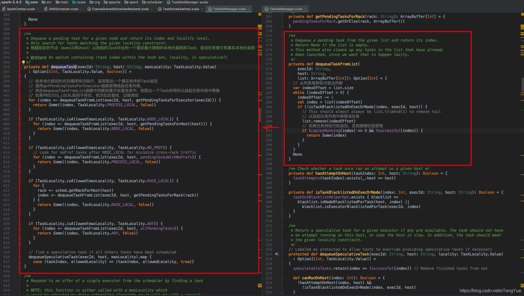The height and width of the screenshot is (296, 524).
Task: Click list.remove(indexOffset) at line 289
Action: [329, 121]
